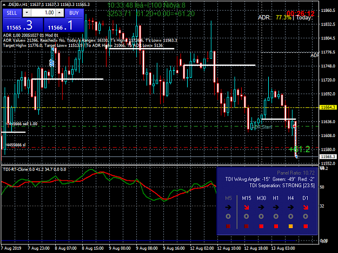The height and width of the screenshot is (253, 338).
Task: Click the '#4455666 sell 1.00' order label
Action: 22,124
